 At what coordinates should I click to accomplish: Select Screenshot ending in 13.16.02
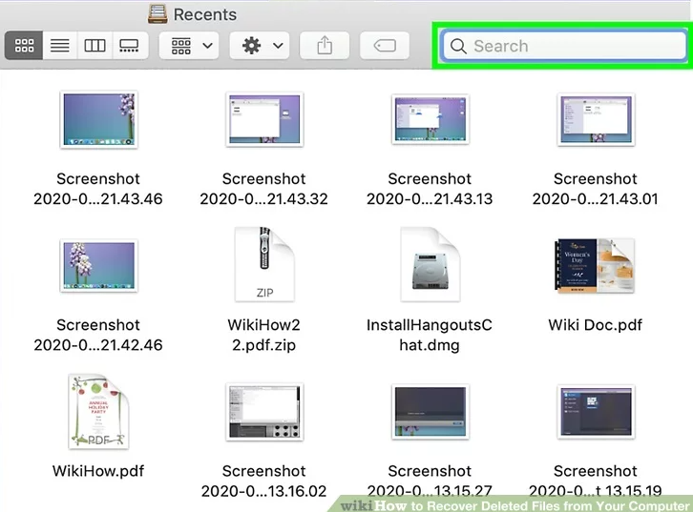click(264, 411)
